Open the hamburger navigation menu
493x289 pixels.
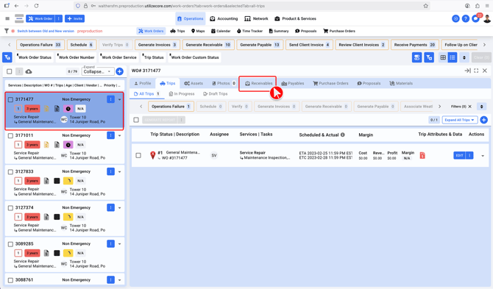pyautogui.click(x=7, y=18)
